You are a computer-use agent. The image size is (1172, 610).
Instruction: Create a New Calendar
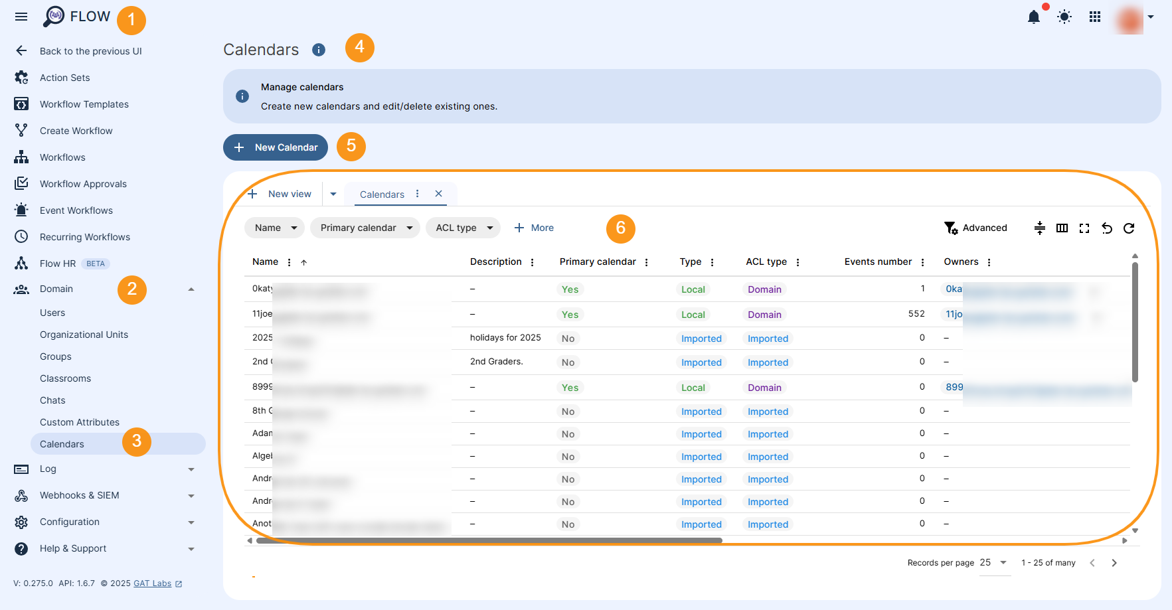[x=275, y=147]
